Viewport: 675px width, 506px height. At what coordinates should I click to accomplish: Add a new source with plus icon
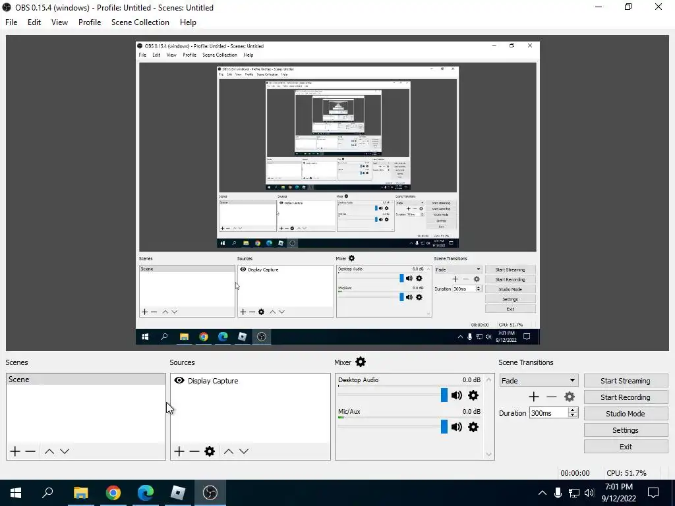[179, 451]
